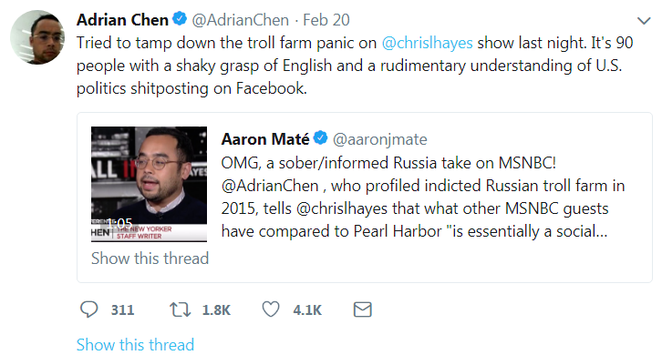Click the Aaron Maté display name
Viewport: 662px width, 355px height.
tap(265, 139)
